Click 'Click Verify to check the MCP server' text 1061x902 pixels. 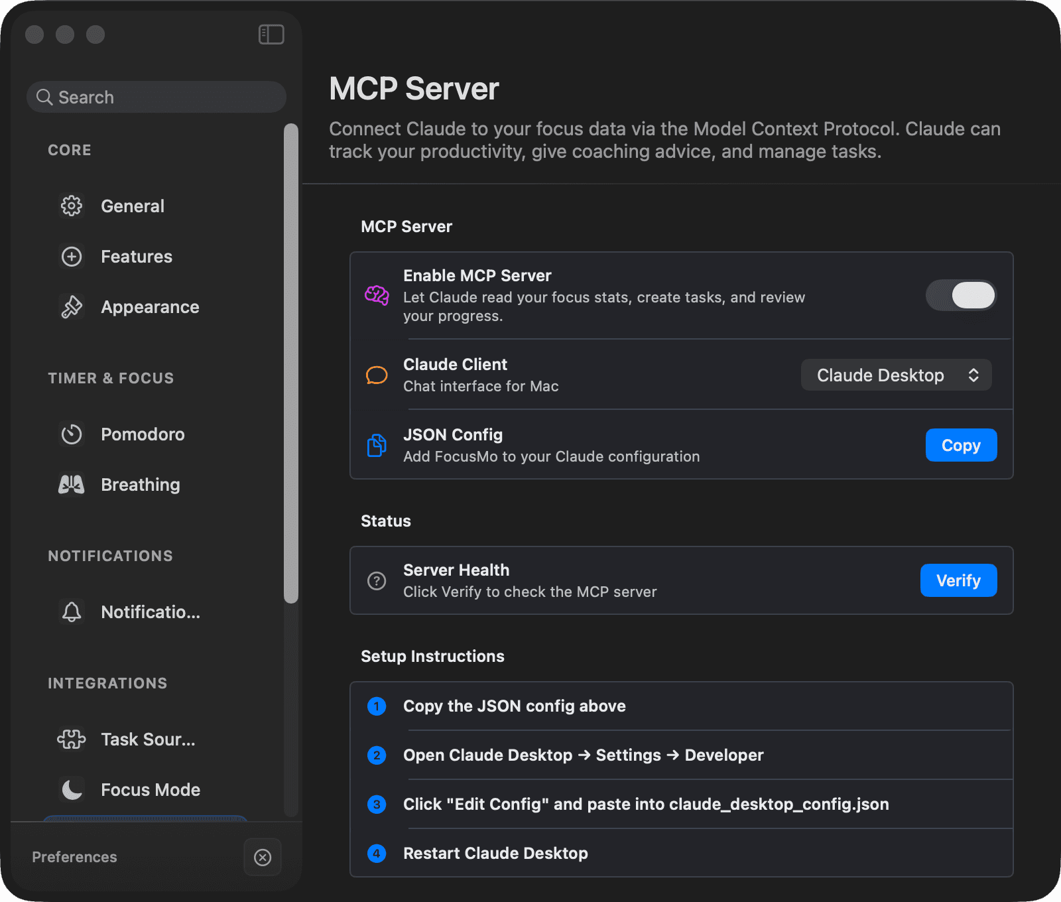click(530, 592)
